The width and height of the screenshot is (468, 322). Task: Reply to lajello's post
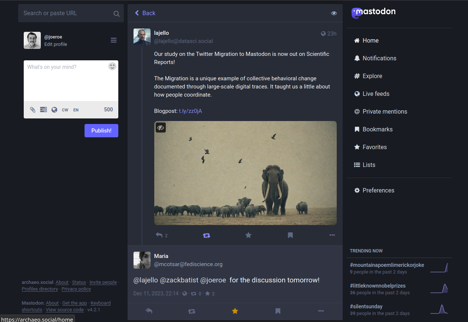(159, 235)
